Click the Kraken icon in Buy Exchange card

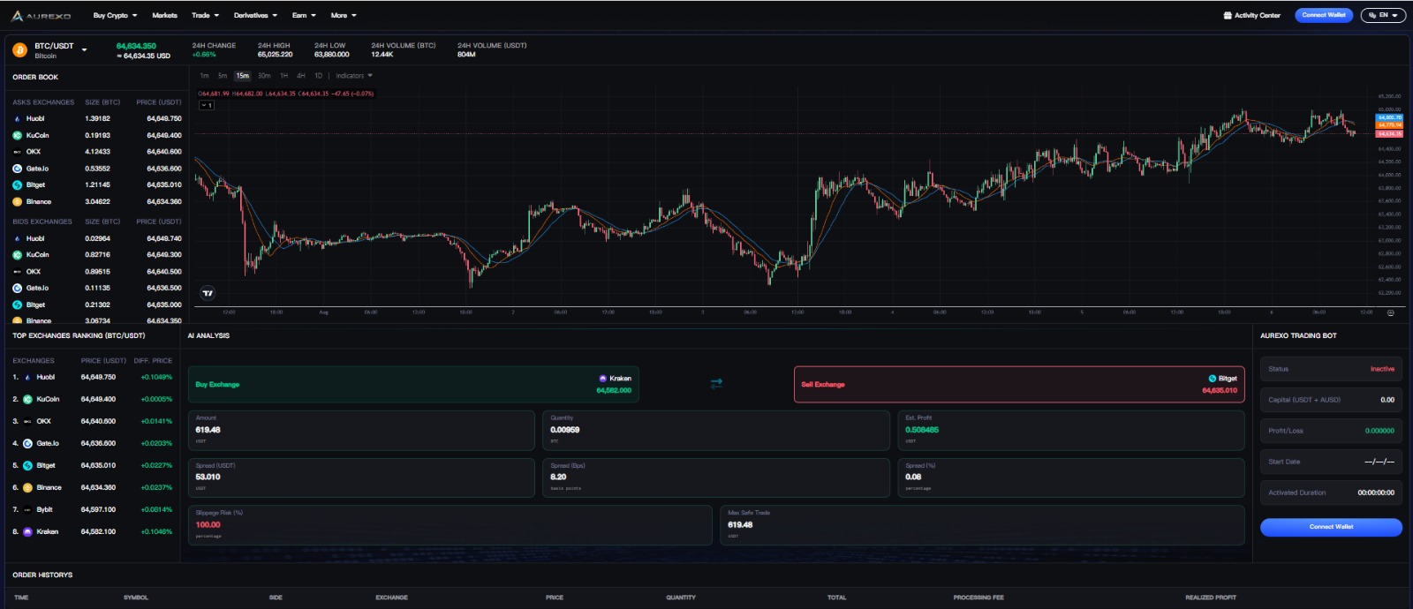pos(603,379)
